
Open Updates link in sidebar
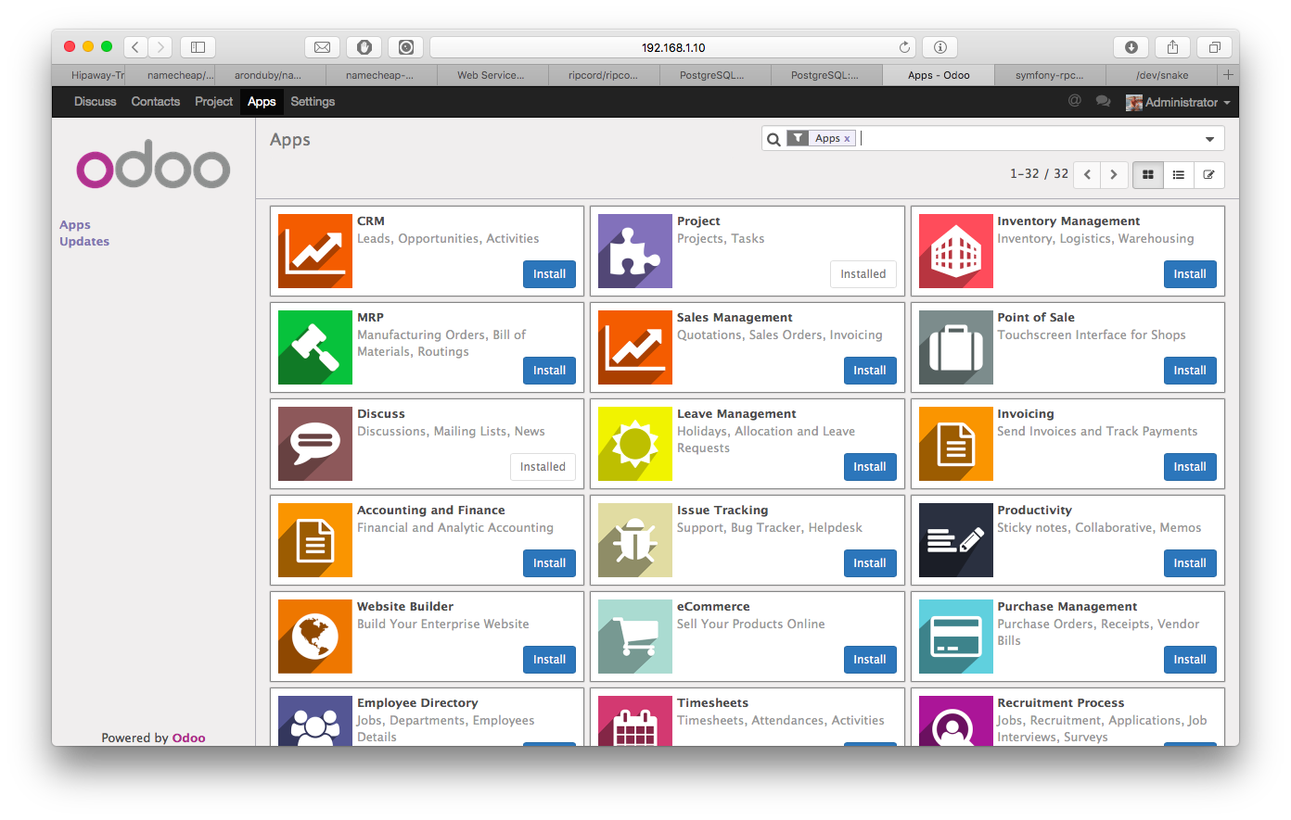[84, 242]
